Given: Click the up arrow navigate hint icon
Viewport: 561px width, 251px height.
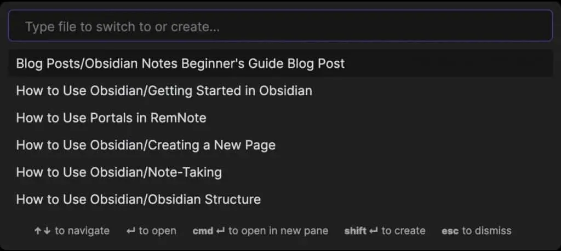Looking at the screenshot, I should click(38, 231).
